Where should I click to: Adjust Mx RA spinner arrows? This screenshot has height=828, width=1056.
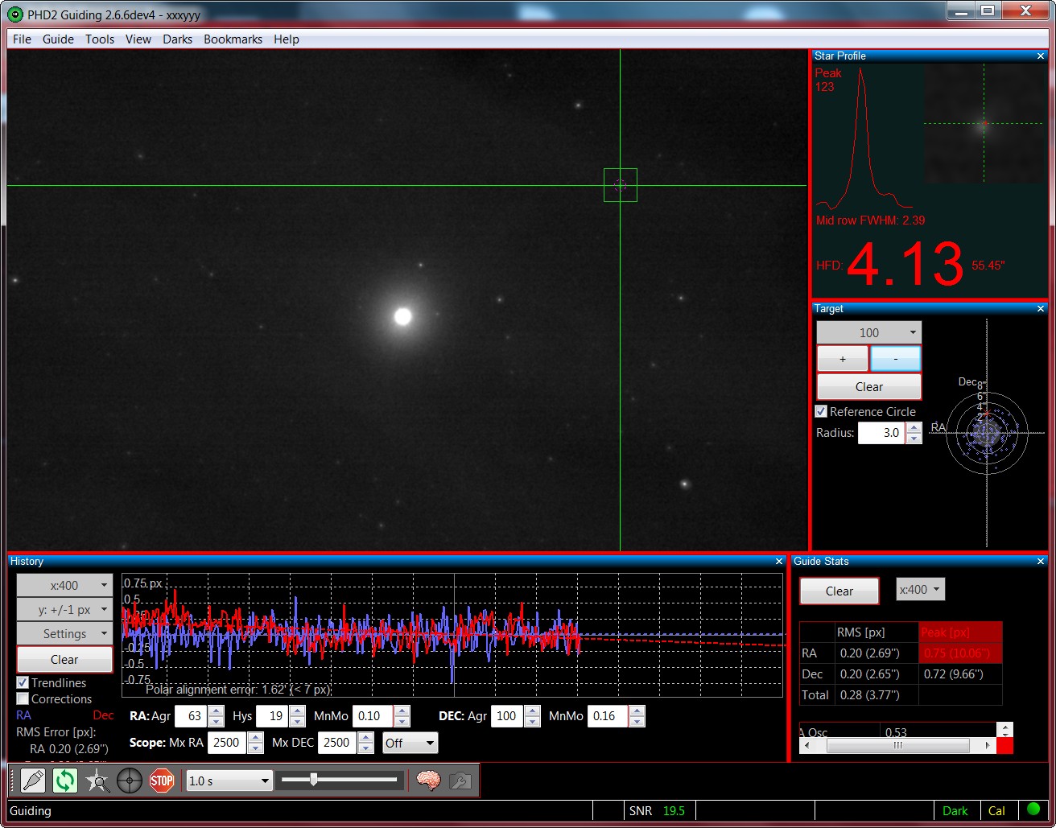coord(256,743)
